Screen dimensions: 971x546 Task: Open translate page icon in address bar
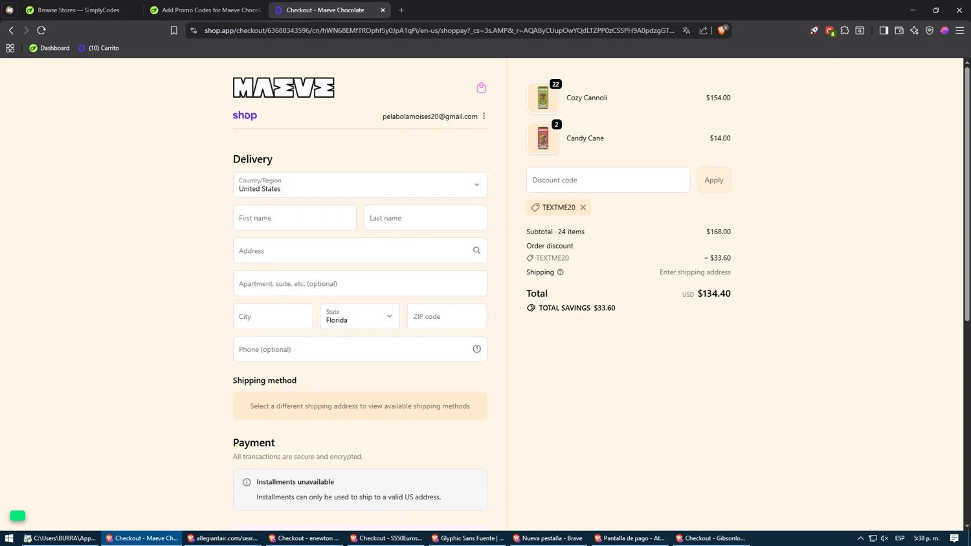pos(686,30)
